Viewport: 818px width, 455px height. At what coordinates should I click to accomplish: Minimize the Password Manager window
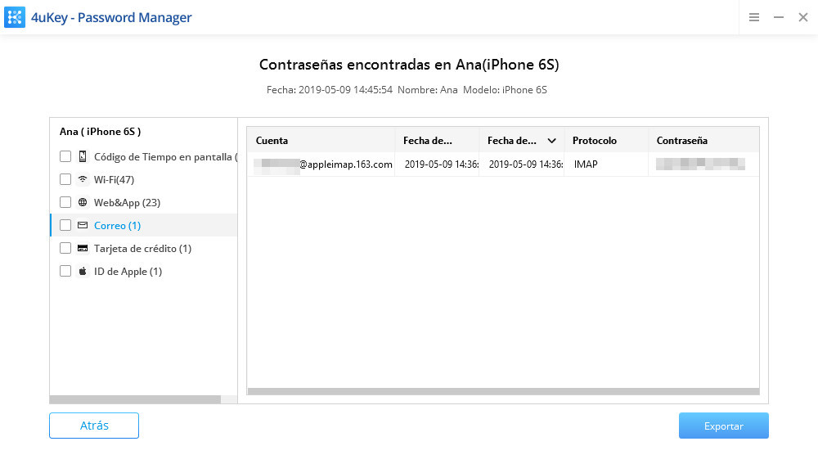(x=779, y=17)
